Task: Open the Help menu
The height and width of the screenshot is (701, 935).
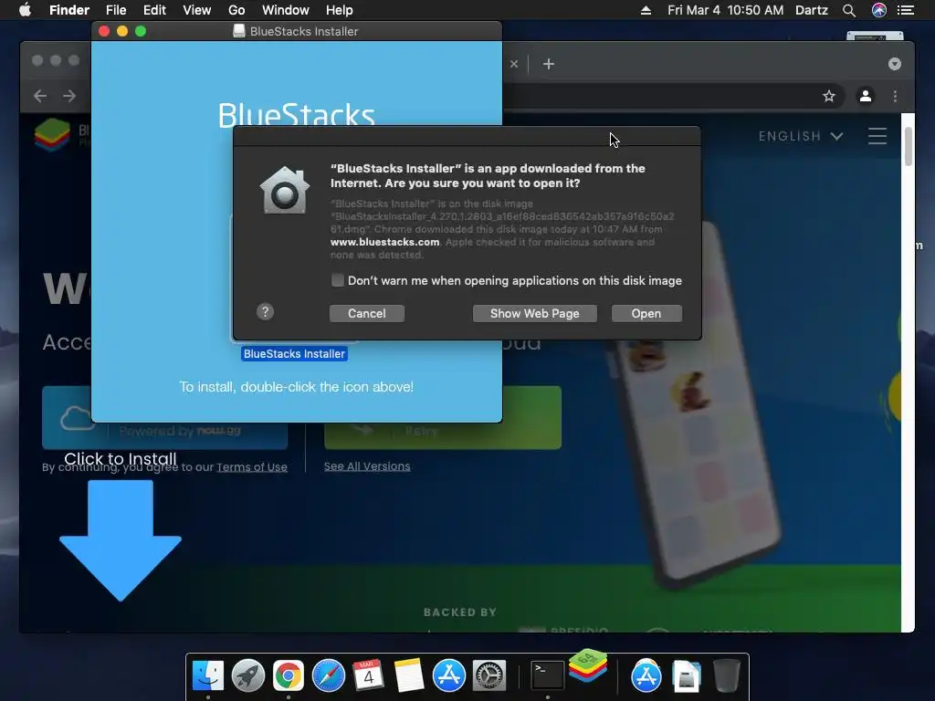Action: tap(340, 10)
